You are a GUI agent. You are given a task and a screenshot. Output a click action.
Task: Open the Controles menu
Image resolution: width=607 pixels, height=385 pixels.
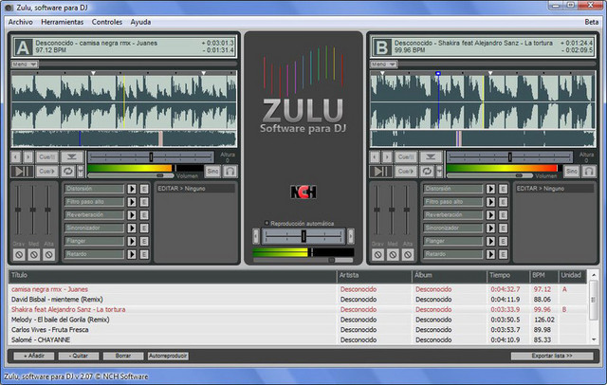(x=107, y=22)
